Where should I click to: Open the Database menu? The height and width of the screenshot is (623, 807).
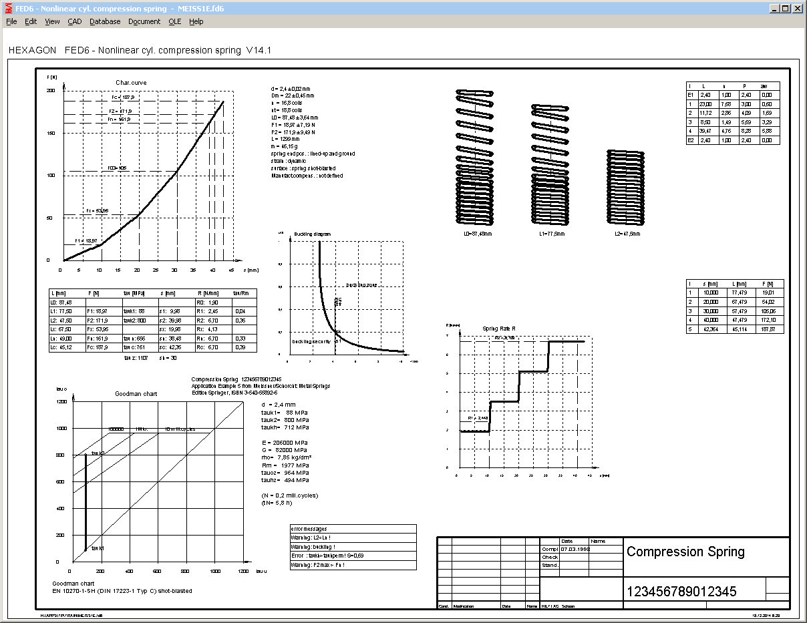(105, 21)
